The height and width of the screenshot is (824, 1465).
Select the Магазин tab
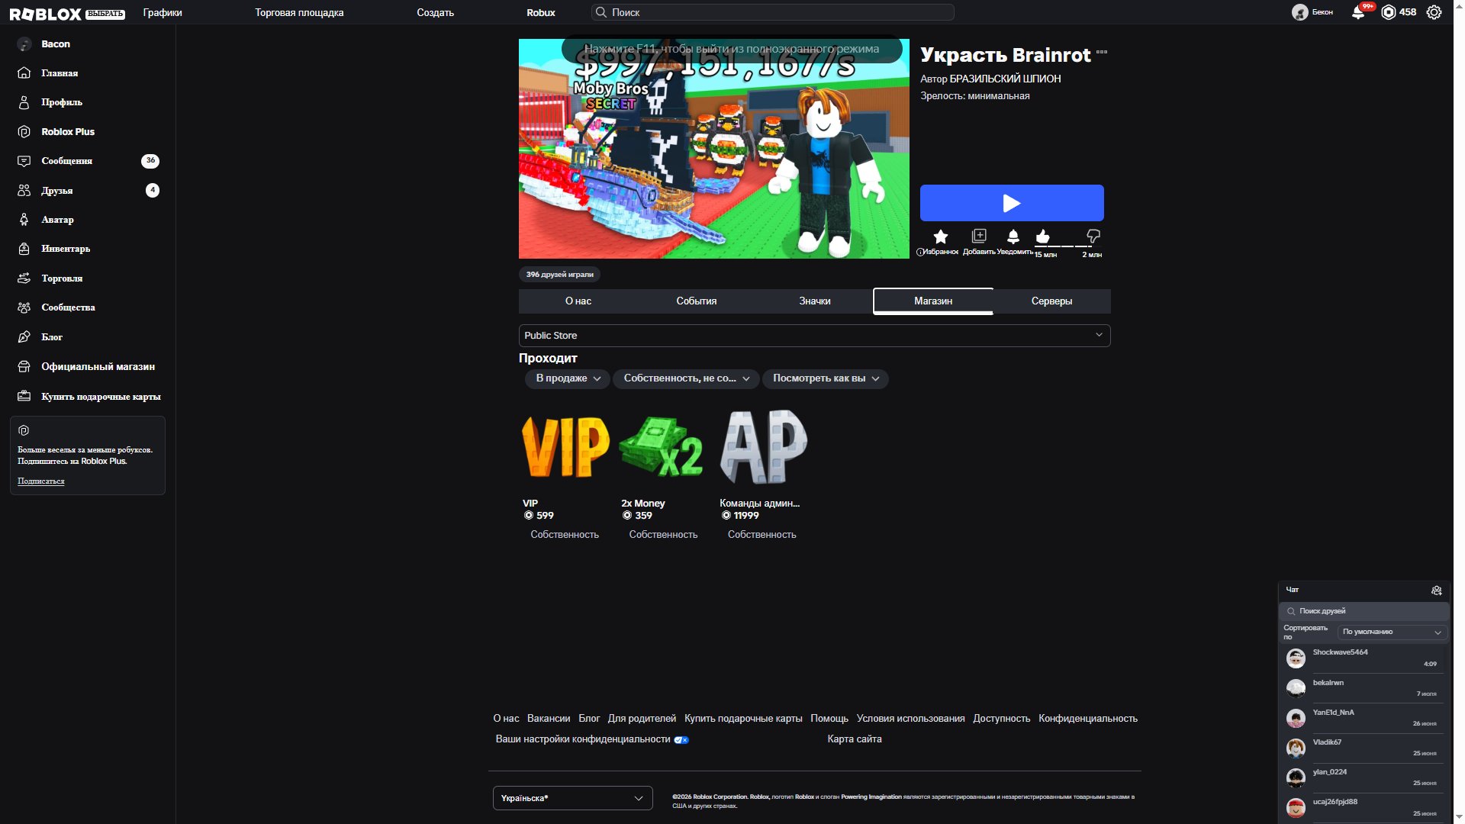coord(933,301)
